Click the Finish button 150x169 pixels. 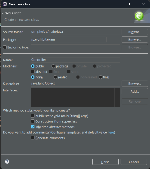tap(105, 162)
